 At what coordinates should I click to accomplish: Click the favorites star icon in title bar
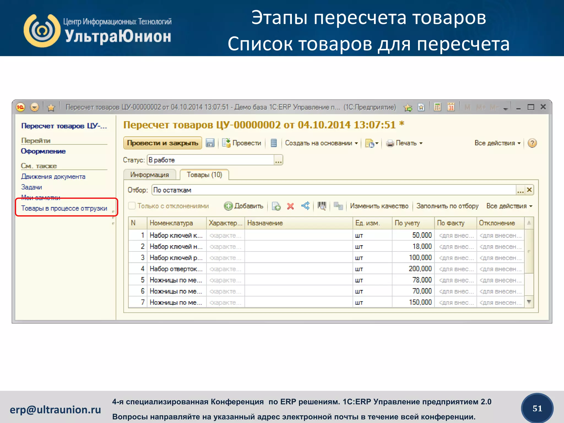[x=51, y=107]
